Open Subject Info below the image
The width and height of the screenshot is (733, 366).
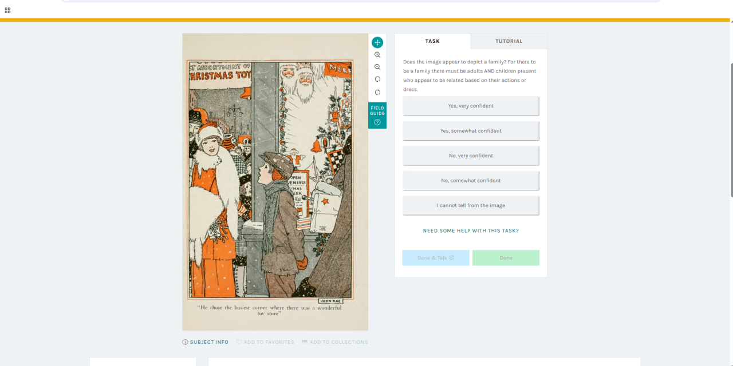coord(205,342)
